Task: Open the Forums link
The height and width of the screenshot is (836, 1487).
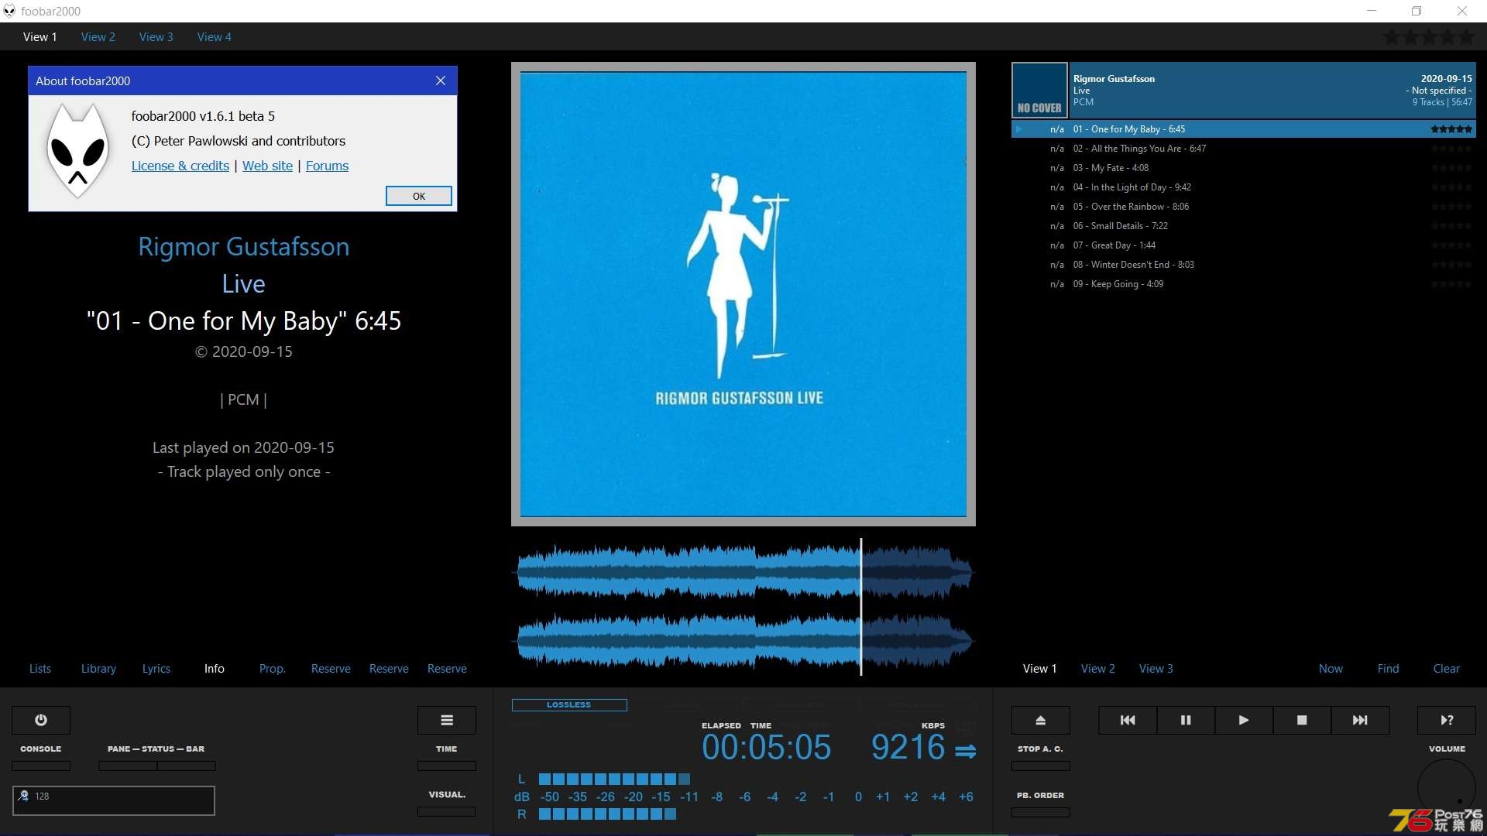Action: (328, 166)
